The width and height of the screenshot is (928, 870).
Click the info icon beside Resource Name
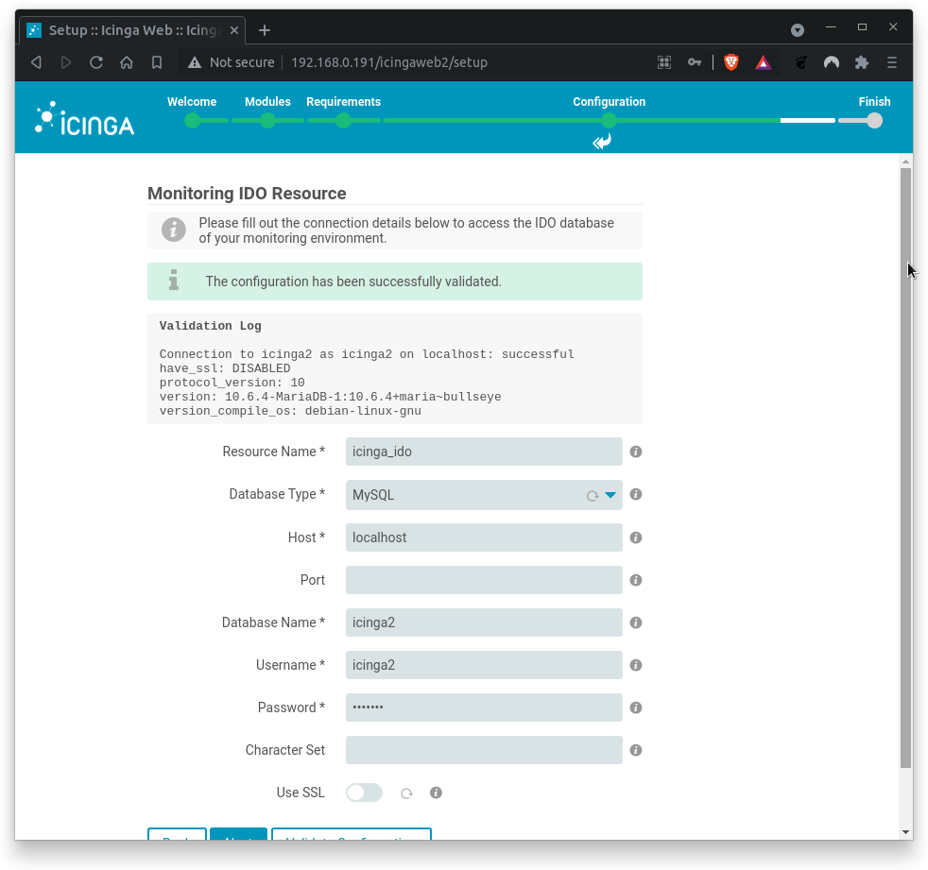click(x=635, y=452)
